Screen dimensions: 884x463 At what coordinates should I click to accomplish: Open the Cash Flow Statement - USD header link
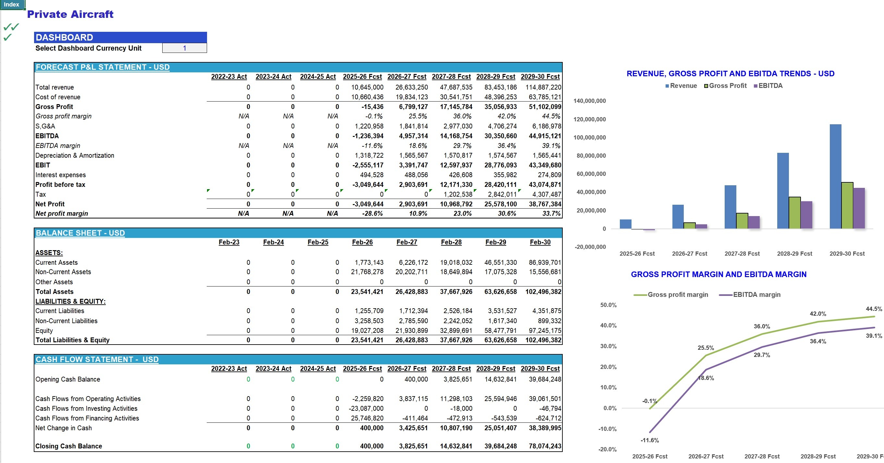tap(97, 359)
